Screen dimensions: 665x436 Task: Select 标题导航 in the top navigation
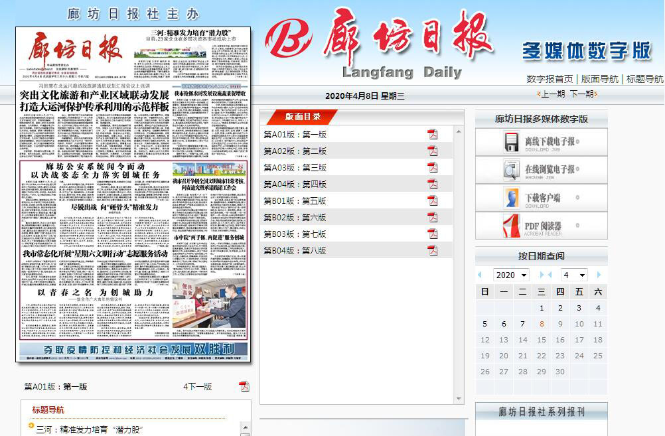pyautogui.click(x=644, y=79)
